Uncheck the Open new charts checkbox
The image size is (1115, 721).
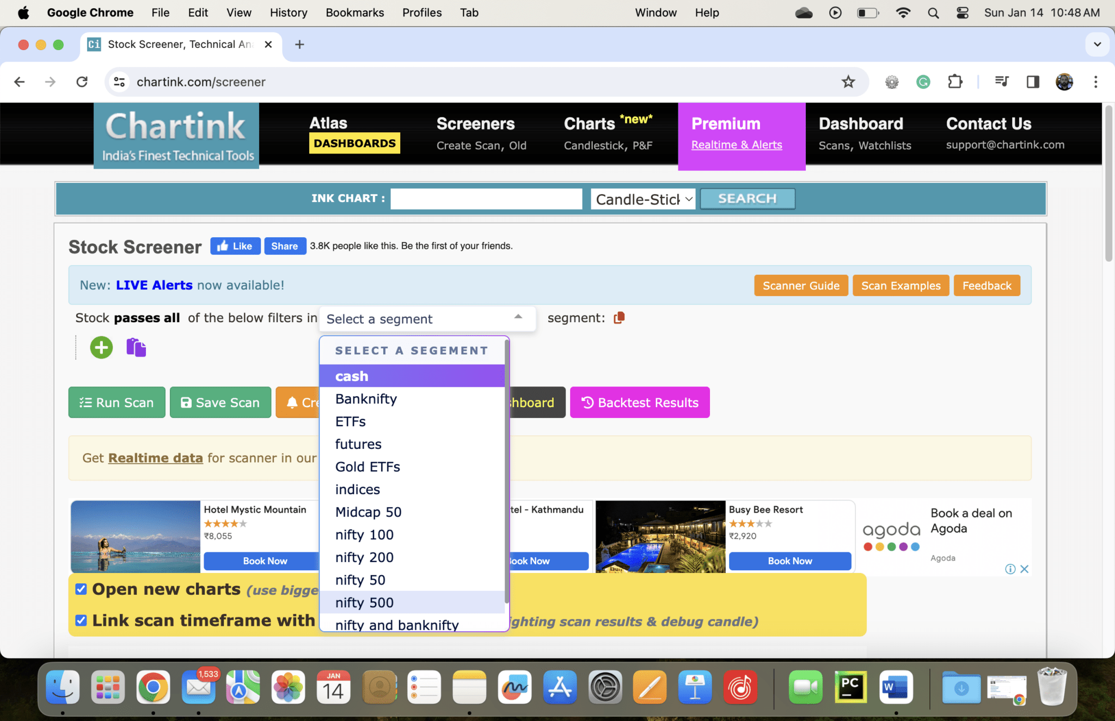pyautogui.click(x=81, y=588)
